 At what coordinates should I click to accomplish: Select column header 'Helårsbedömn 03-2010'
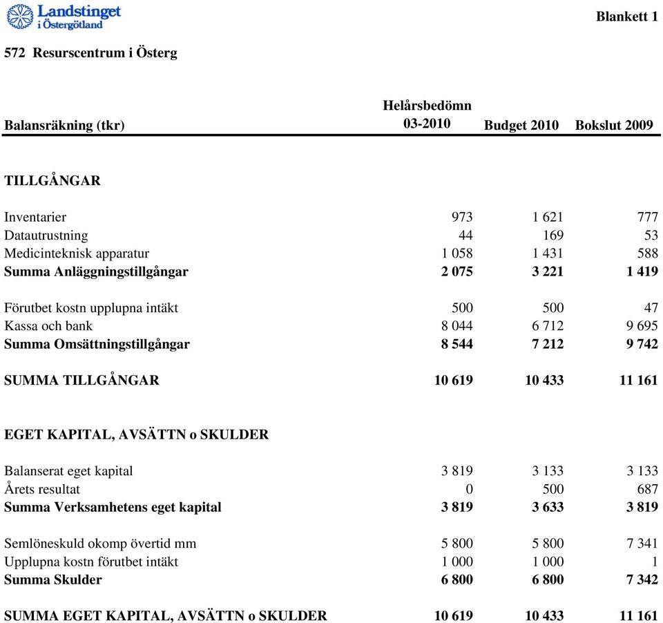coord(427,114)
